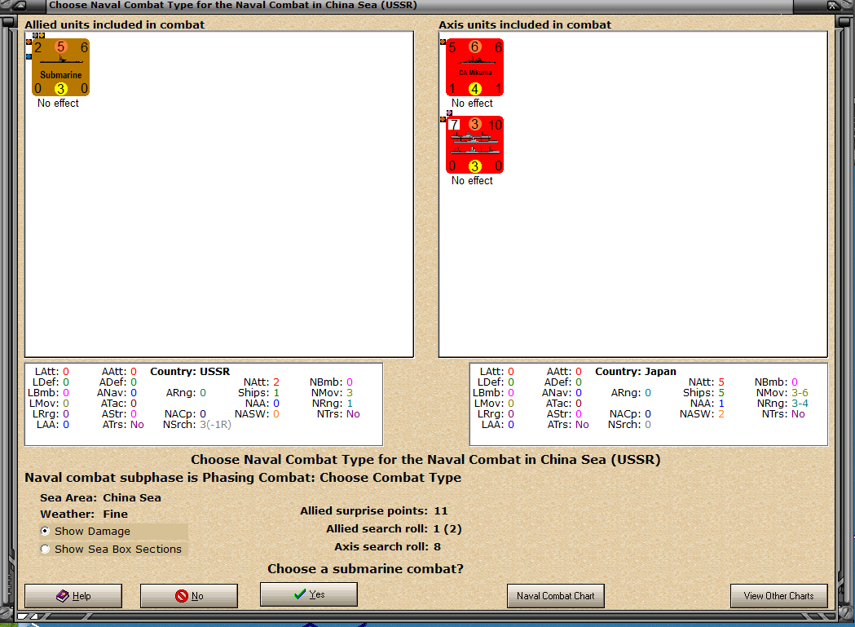Switch to Show Sea Box Sections view

click(45, 549)
